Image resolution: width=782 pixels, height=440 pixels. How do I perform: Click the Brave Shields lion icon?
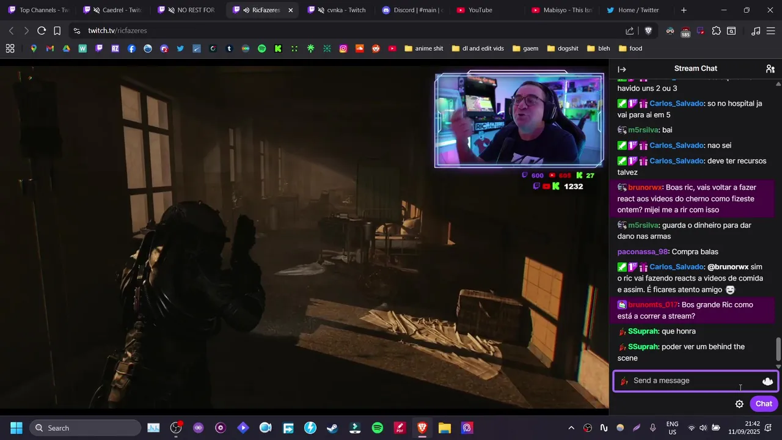pos(648,31)
